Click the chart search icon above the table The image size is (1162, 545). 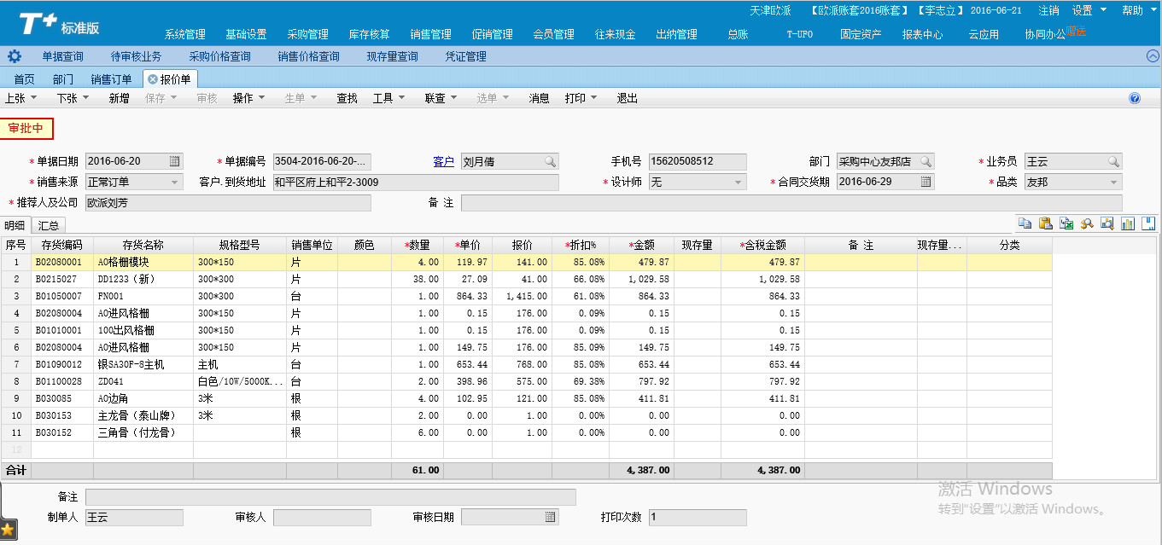coord(1107,223)
